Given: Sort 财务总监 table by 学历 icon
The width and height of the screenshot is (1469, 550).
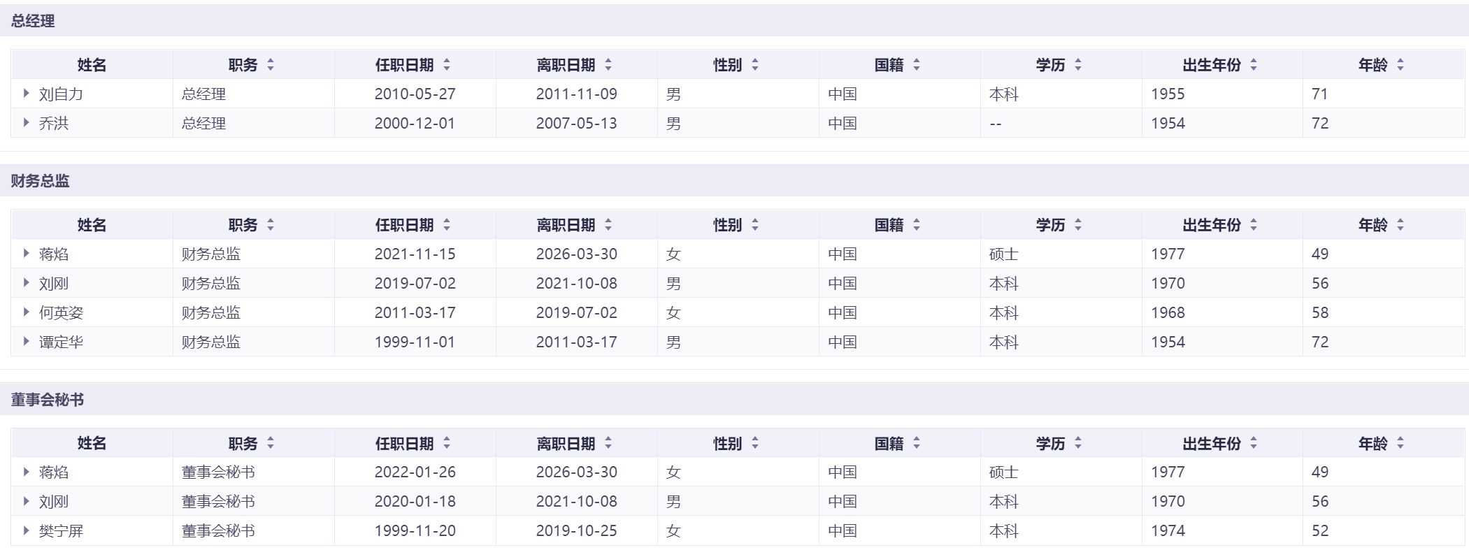Looking at the screenshot, I should pyautogui.click(x=1078, y=225).
